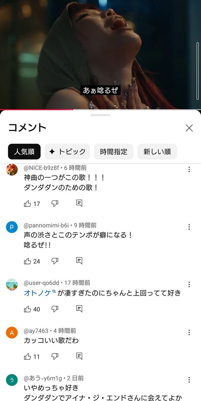Toggle dislike on @NICE-b9z8f's comment
Viewport: 201px width, 401px height.
(55, 204)
